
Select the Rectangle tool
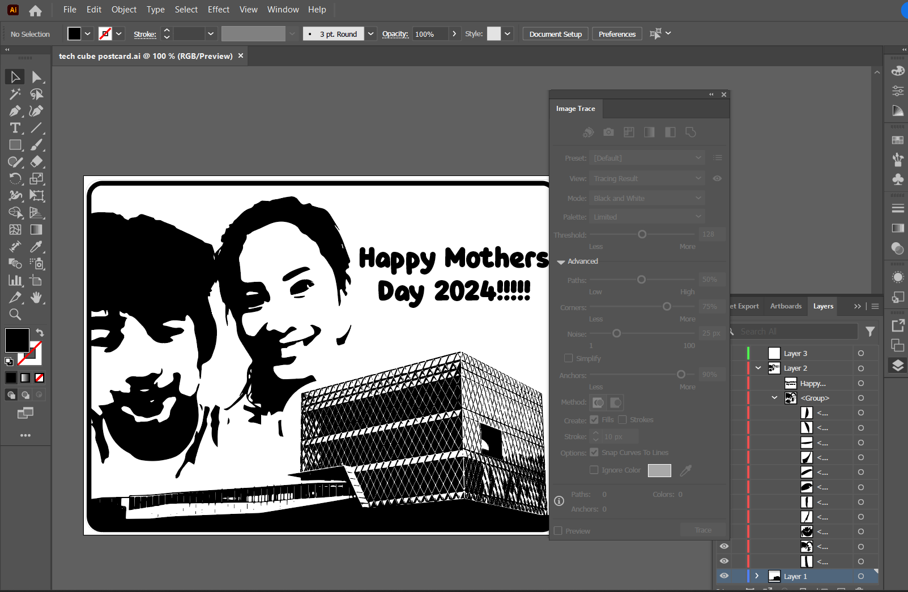coord(15,145)
